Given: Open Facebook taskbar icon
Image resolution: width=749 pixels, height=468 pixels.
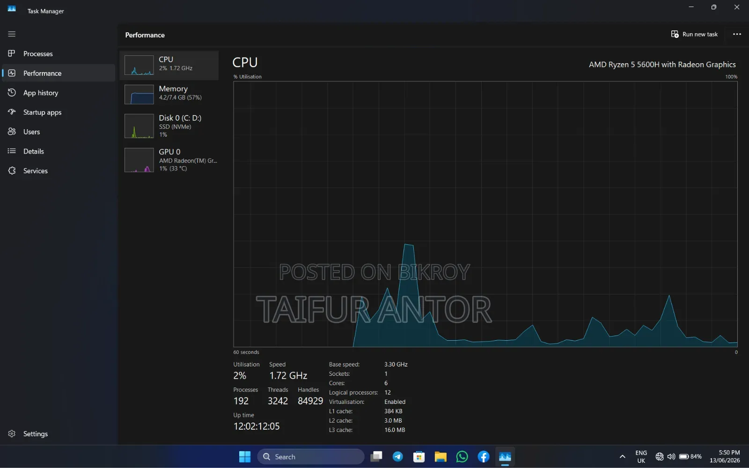Looking at the screenshot, I should tap(484, 457).
